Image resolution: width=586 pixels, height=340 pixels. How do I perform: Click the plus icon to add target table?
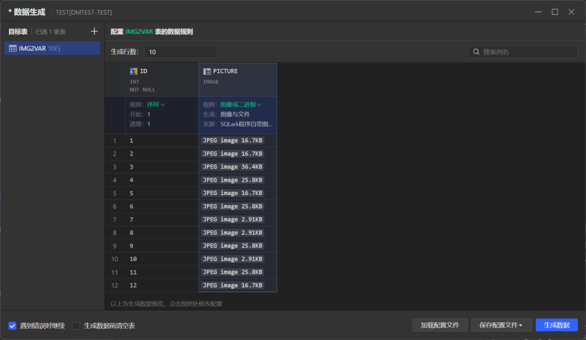[x=94, y=31]
